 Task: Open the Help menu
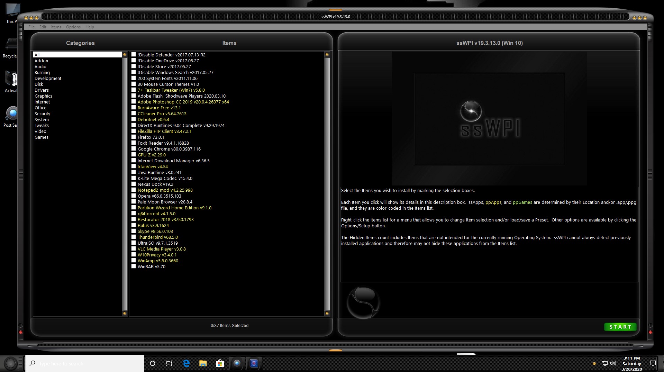(90, 27)
